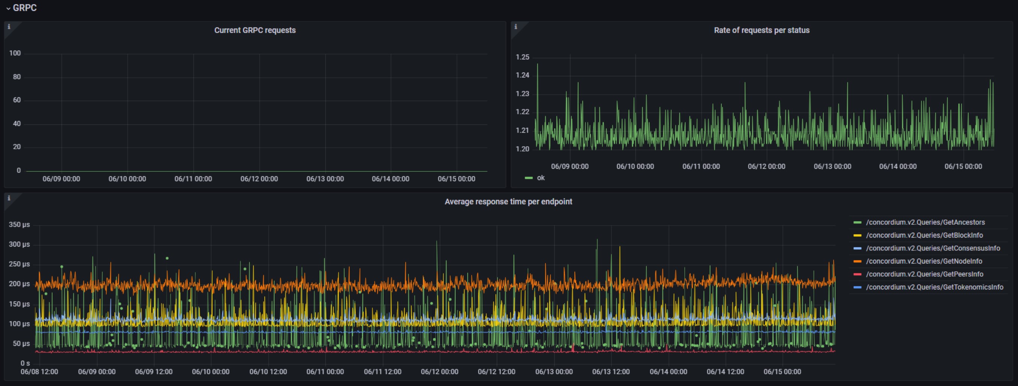
Task: Toggle GetAncestors series in the legend
Action: click(925, 222)
